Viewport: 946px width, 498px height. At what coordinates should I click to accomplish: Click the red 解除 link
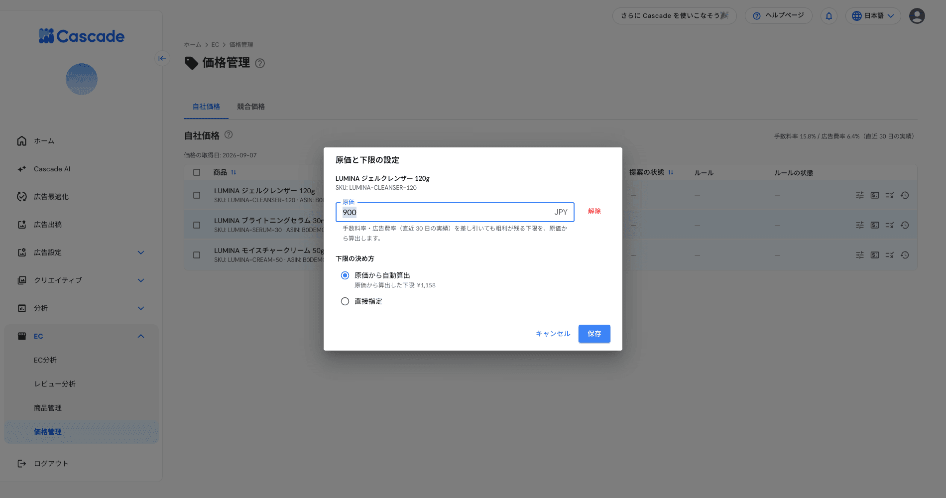594,211
